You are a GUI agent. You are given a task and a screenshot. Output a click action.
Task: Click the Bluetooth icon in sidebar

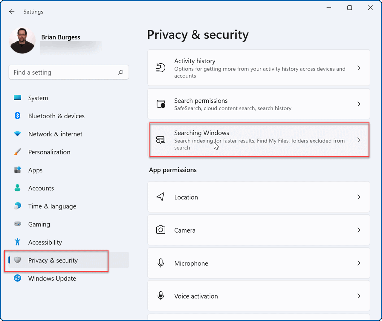(x=17, y=116)
